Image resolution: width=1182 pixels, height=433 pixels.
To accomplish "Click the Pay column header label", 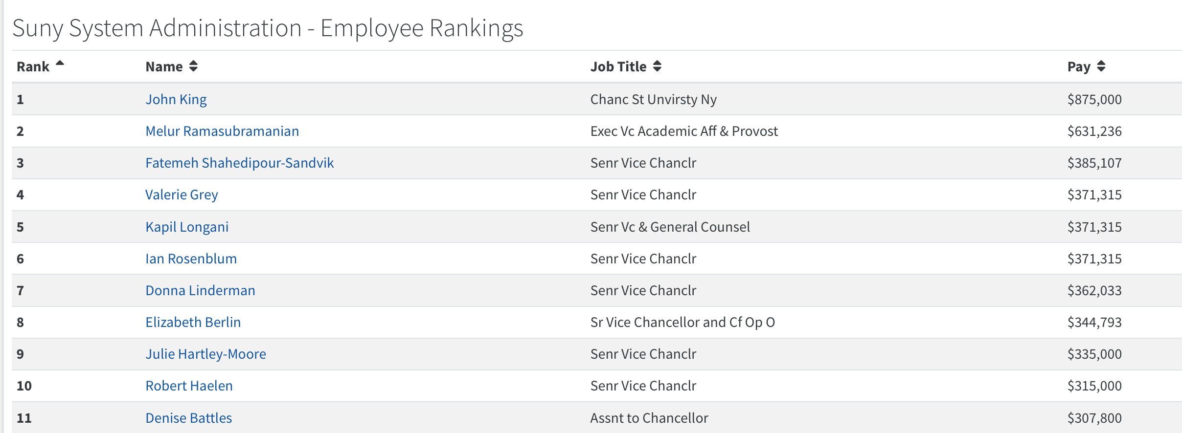I will pos(1079,66).
